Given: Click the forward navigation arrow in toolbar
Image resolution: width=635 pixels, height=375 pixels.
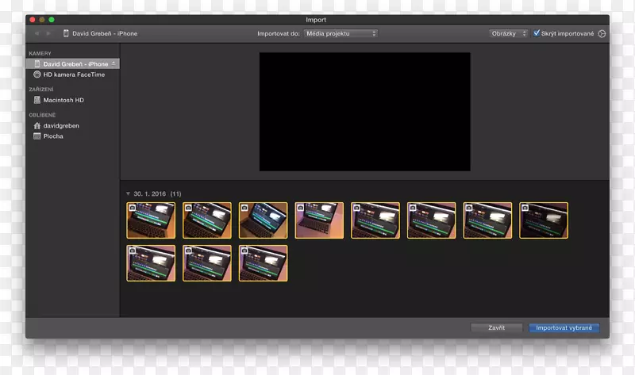Looking at the screenshot, I should pos(48,33).
